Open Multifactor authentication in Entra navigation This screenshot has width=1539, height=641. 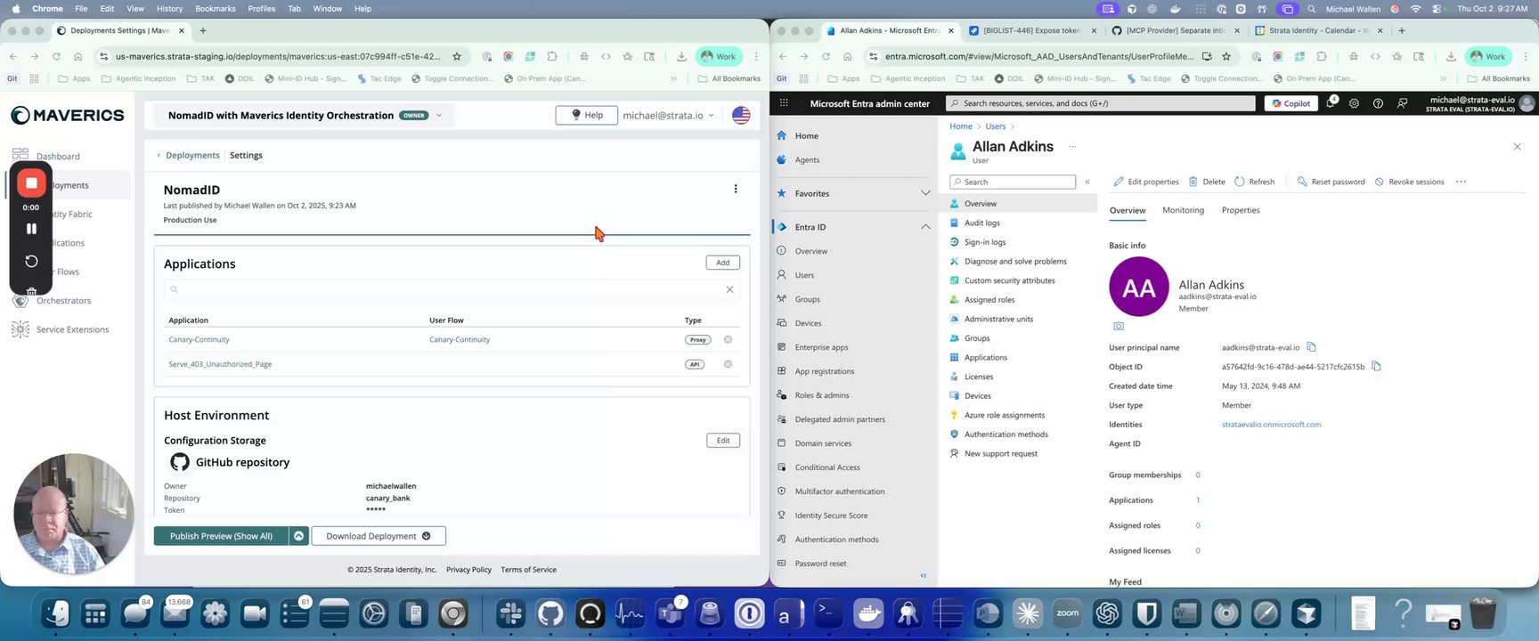(x=840, y=491)
